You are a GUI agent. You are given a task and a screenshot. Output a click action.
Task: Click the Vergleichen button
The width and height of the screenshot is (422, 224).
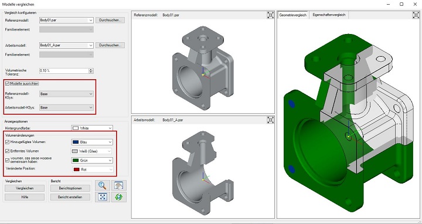[25, 188]
